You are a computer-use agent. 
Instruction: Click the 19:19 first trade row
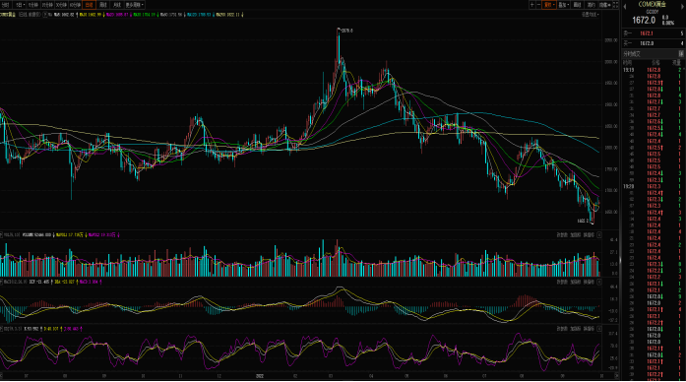[654, 70]
